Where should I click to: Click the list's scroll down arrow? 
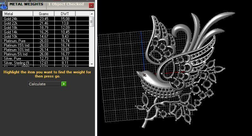(92, 64)
